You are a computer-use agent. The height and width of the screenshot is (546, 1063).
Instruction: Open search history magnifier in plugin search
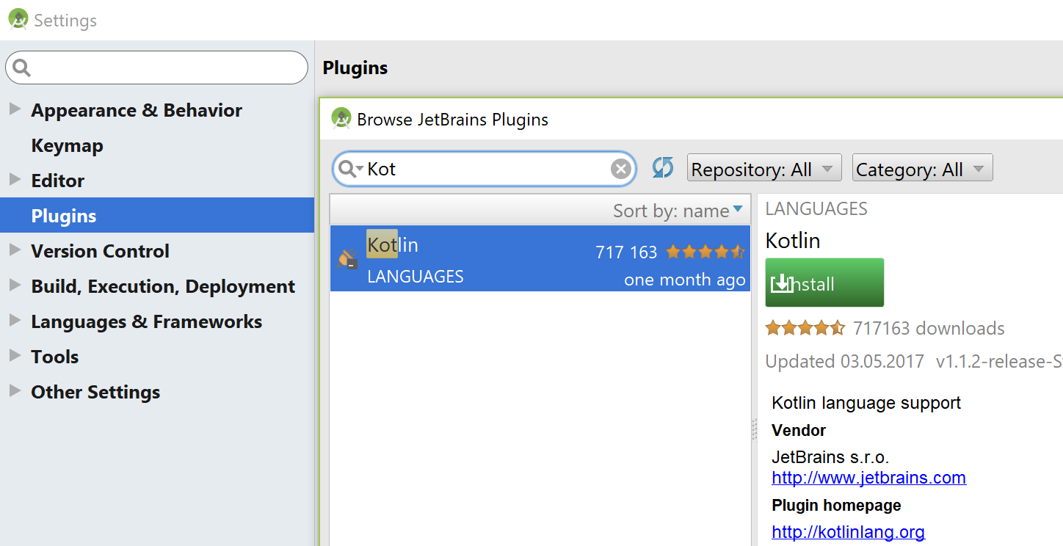click(x=351, y=170)
